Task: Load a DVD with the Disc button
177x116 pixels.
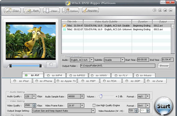Action: click(x=12, y=11)
